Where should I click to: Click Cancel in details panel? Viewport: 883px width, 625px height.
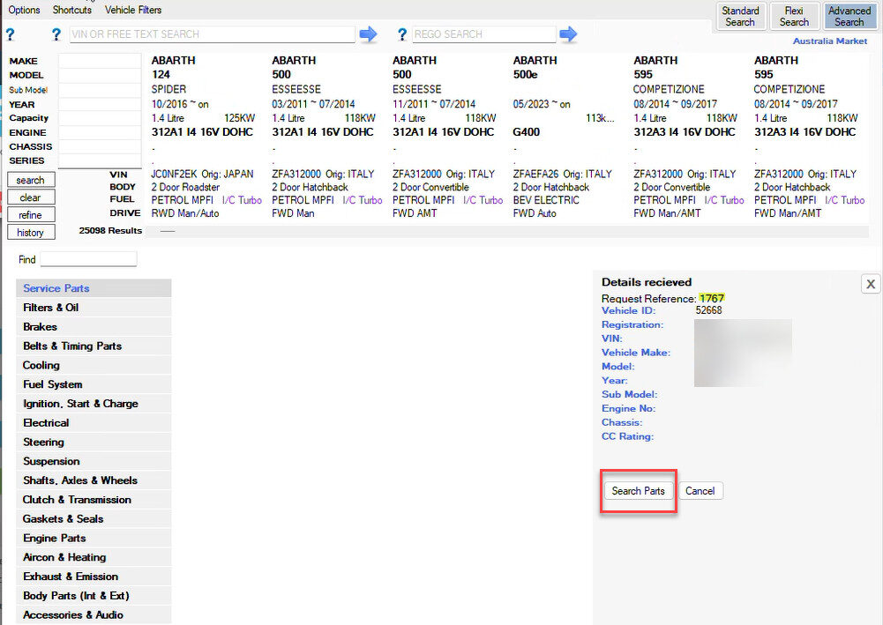(x=700, y=490)
